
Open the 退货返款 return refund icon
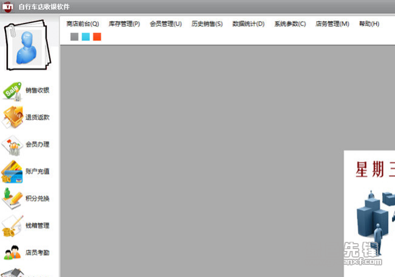click(14, 118)
